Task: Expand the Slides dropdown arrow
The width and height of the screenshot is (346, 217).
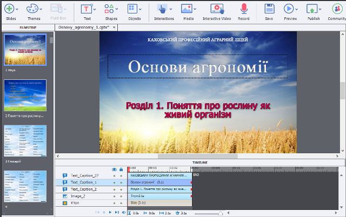Action: (17, 9)
